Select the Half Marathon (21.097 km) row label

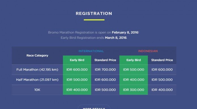click(x=37, y=80)
